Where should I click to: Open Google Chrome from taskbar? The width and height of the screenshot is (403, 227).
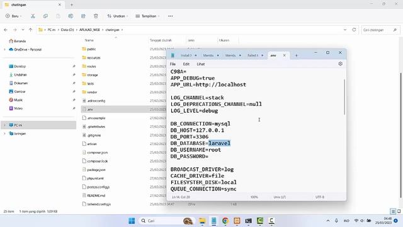point(225,221)
